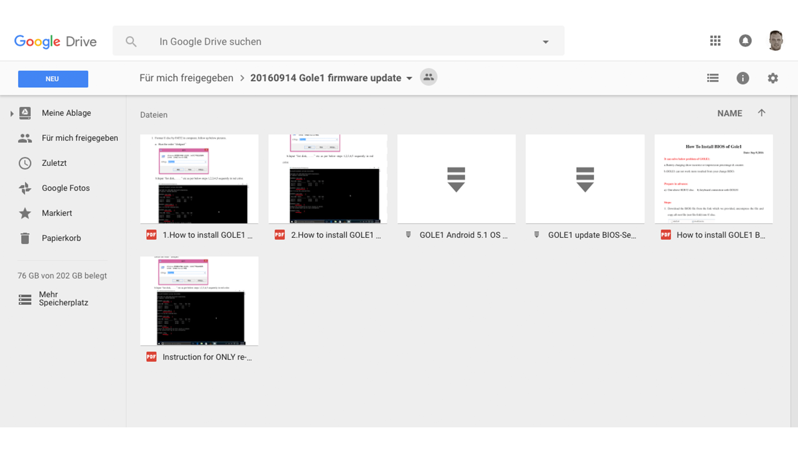Open thumbnail of 1.How to install GOLE1

point(199,179)
